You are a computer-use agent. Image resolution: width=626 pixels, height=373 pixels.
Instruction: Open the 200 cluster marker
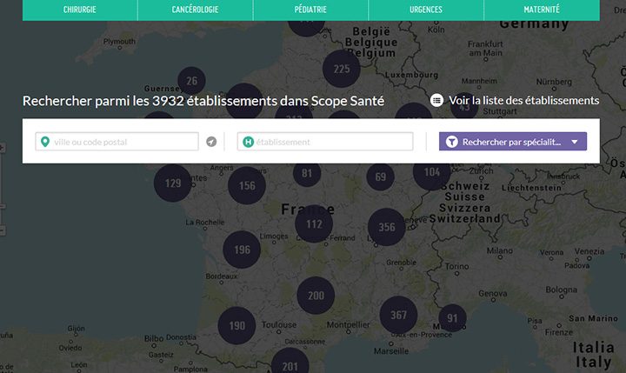[316, 296]
